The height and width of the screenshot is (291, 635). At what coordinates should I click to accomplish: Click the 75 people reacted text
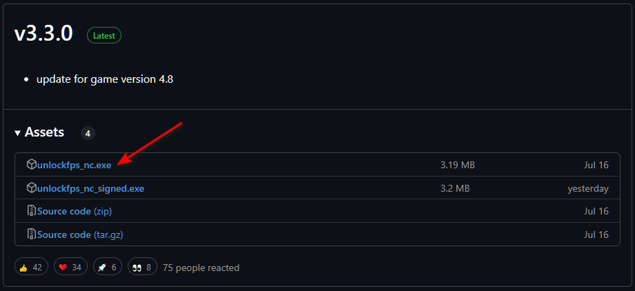pos(201,268)
